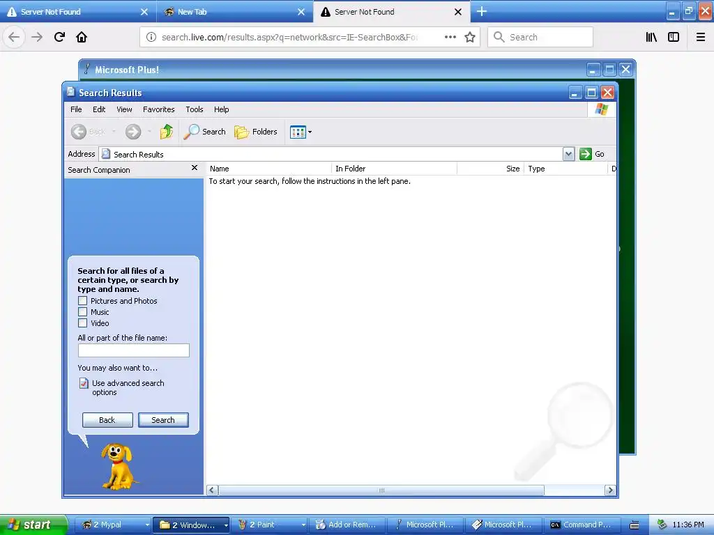This screenshot has height=535, width=714.
Task: Open the browser hamburger menu
Action: click(700, 37)
